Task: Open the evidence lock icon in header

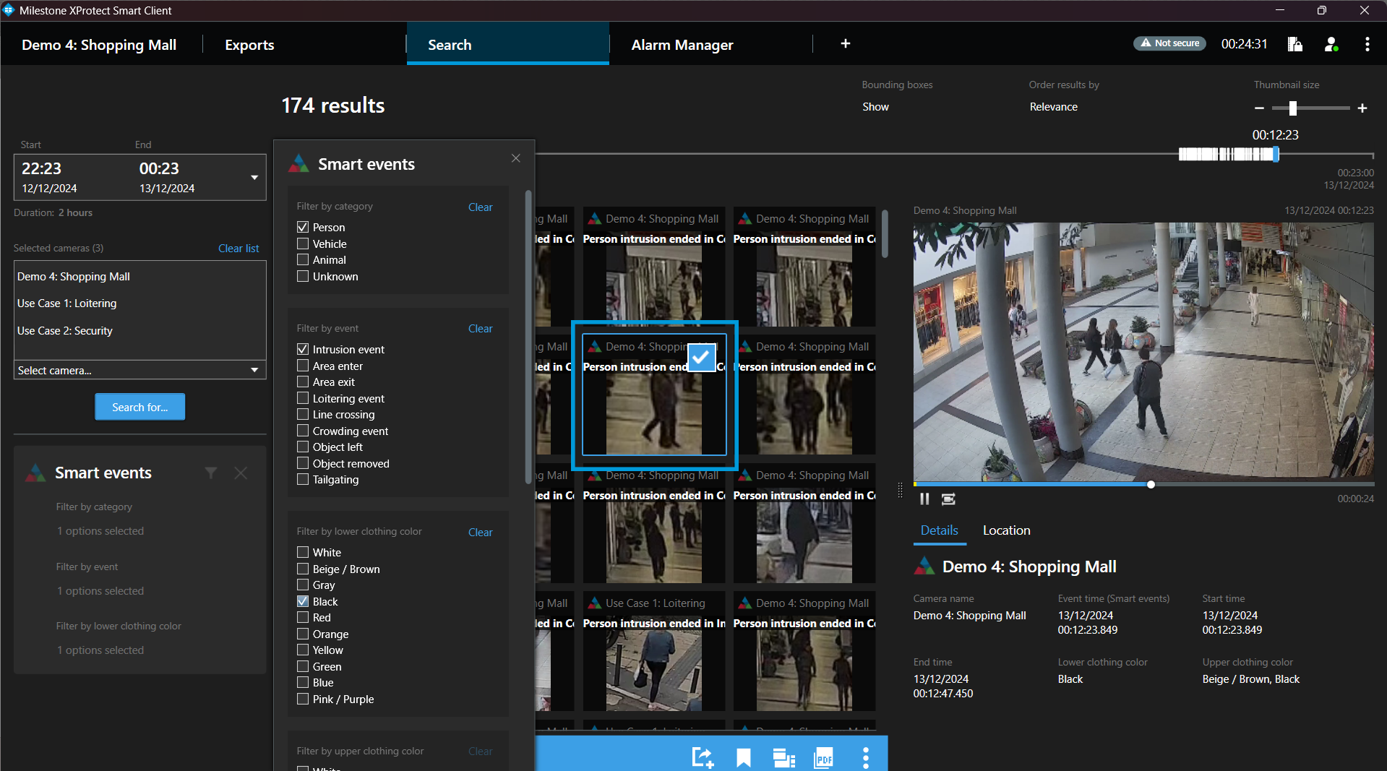Action: click(1294, 44)
